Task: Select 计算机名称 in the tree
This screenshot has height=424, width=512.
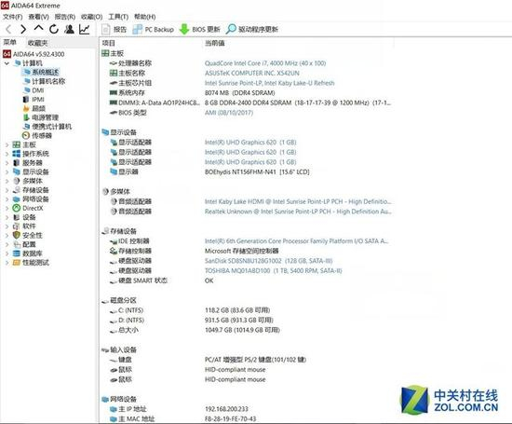Action: [44, 81]
